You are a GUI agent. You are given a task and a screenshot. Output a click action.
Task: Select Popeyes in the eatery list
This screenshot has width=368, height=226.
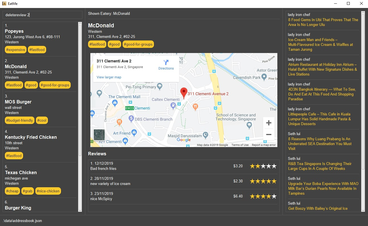click(x=40, y=38)
